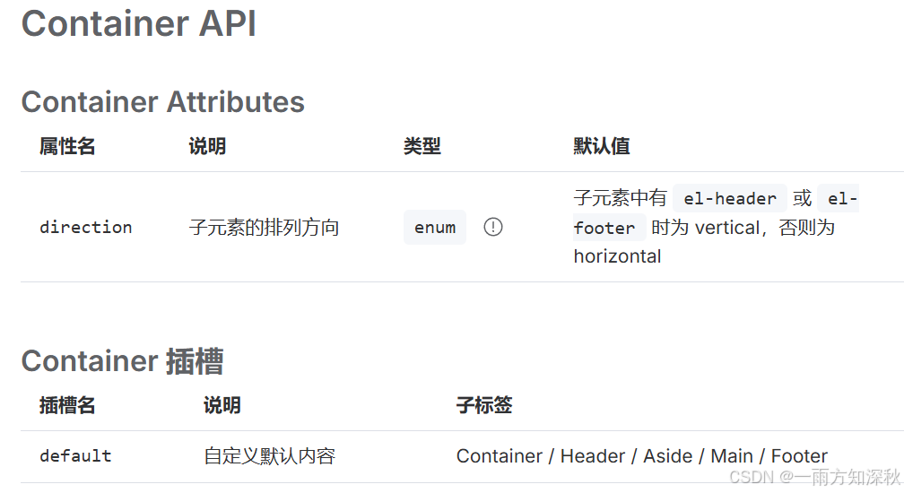
Task: Click the Container Attributes heading
Action: pyautogui.click(x=162, y=102)
